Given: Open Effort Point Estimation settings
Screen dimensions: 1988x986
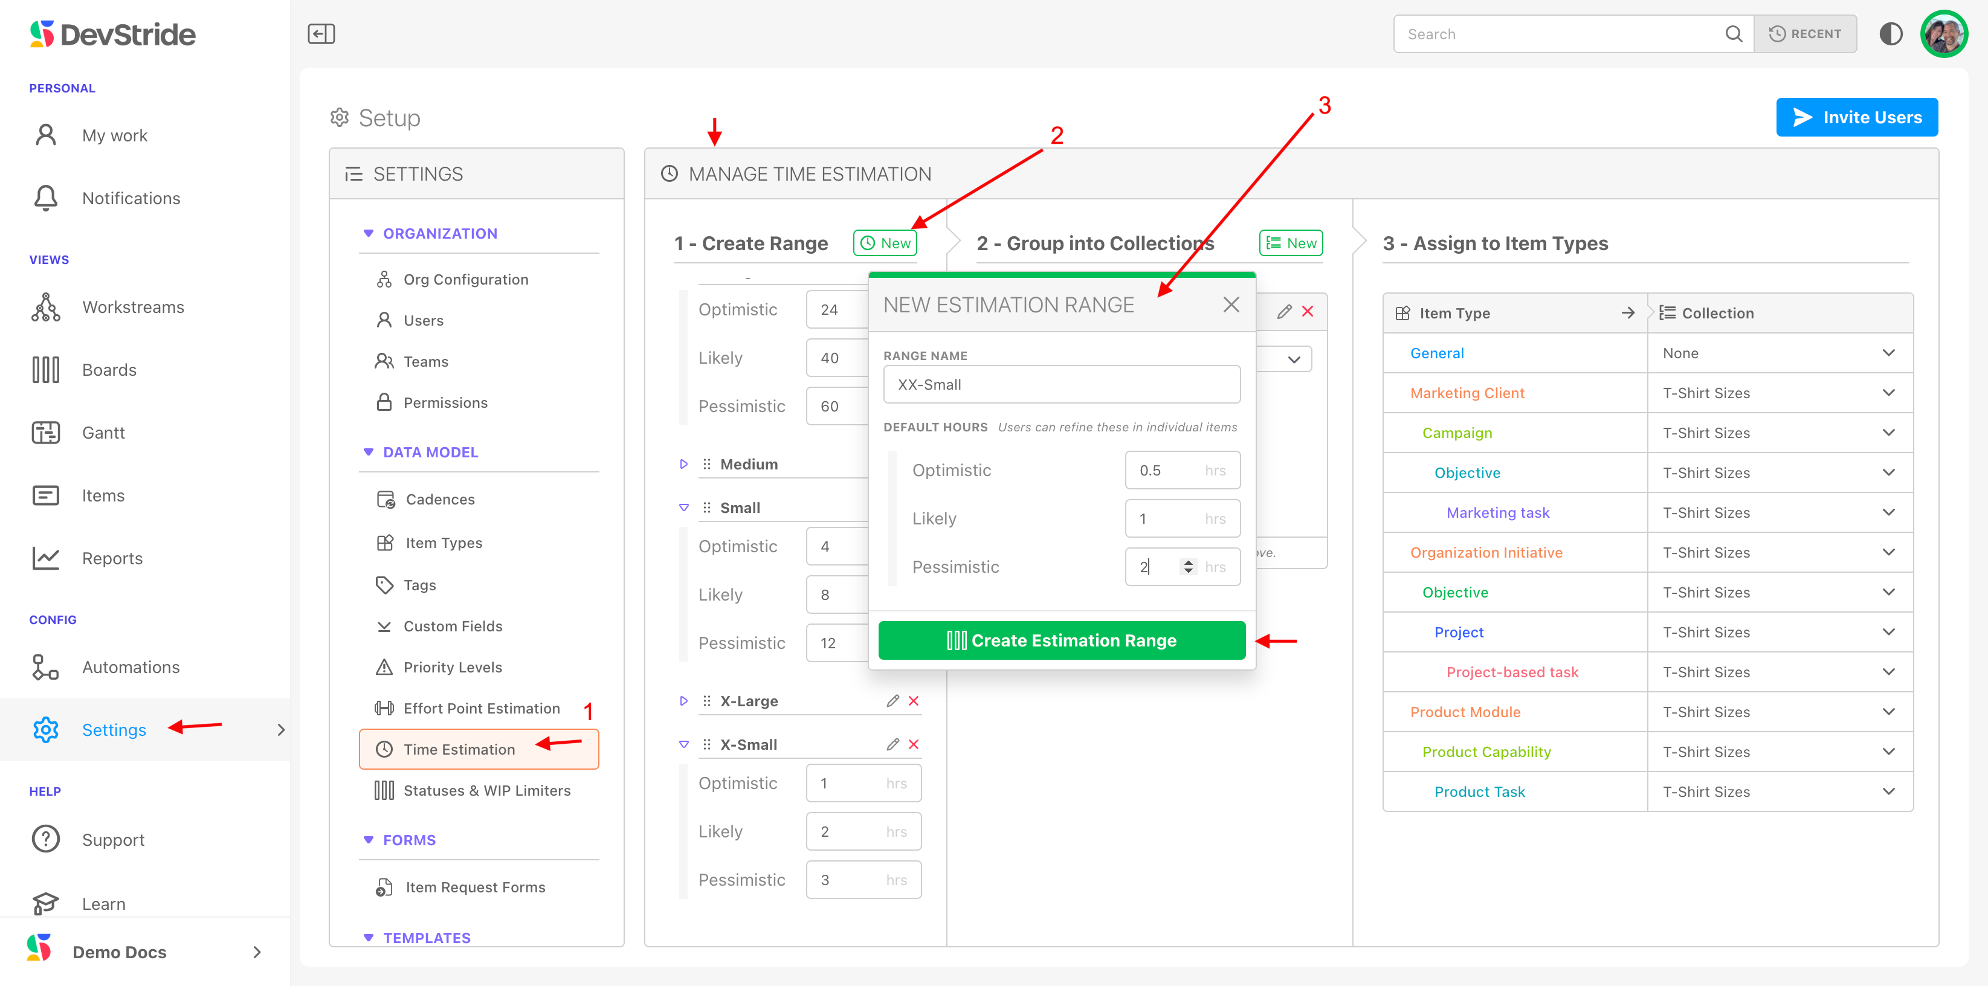Looking at the screenshot, I should pyautogui.click(x=481, y=708).
